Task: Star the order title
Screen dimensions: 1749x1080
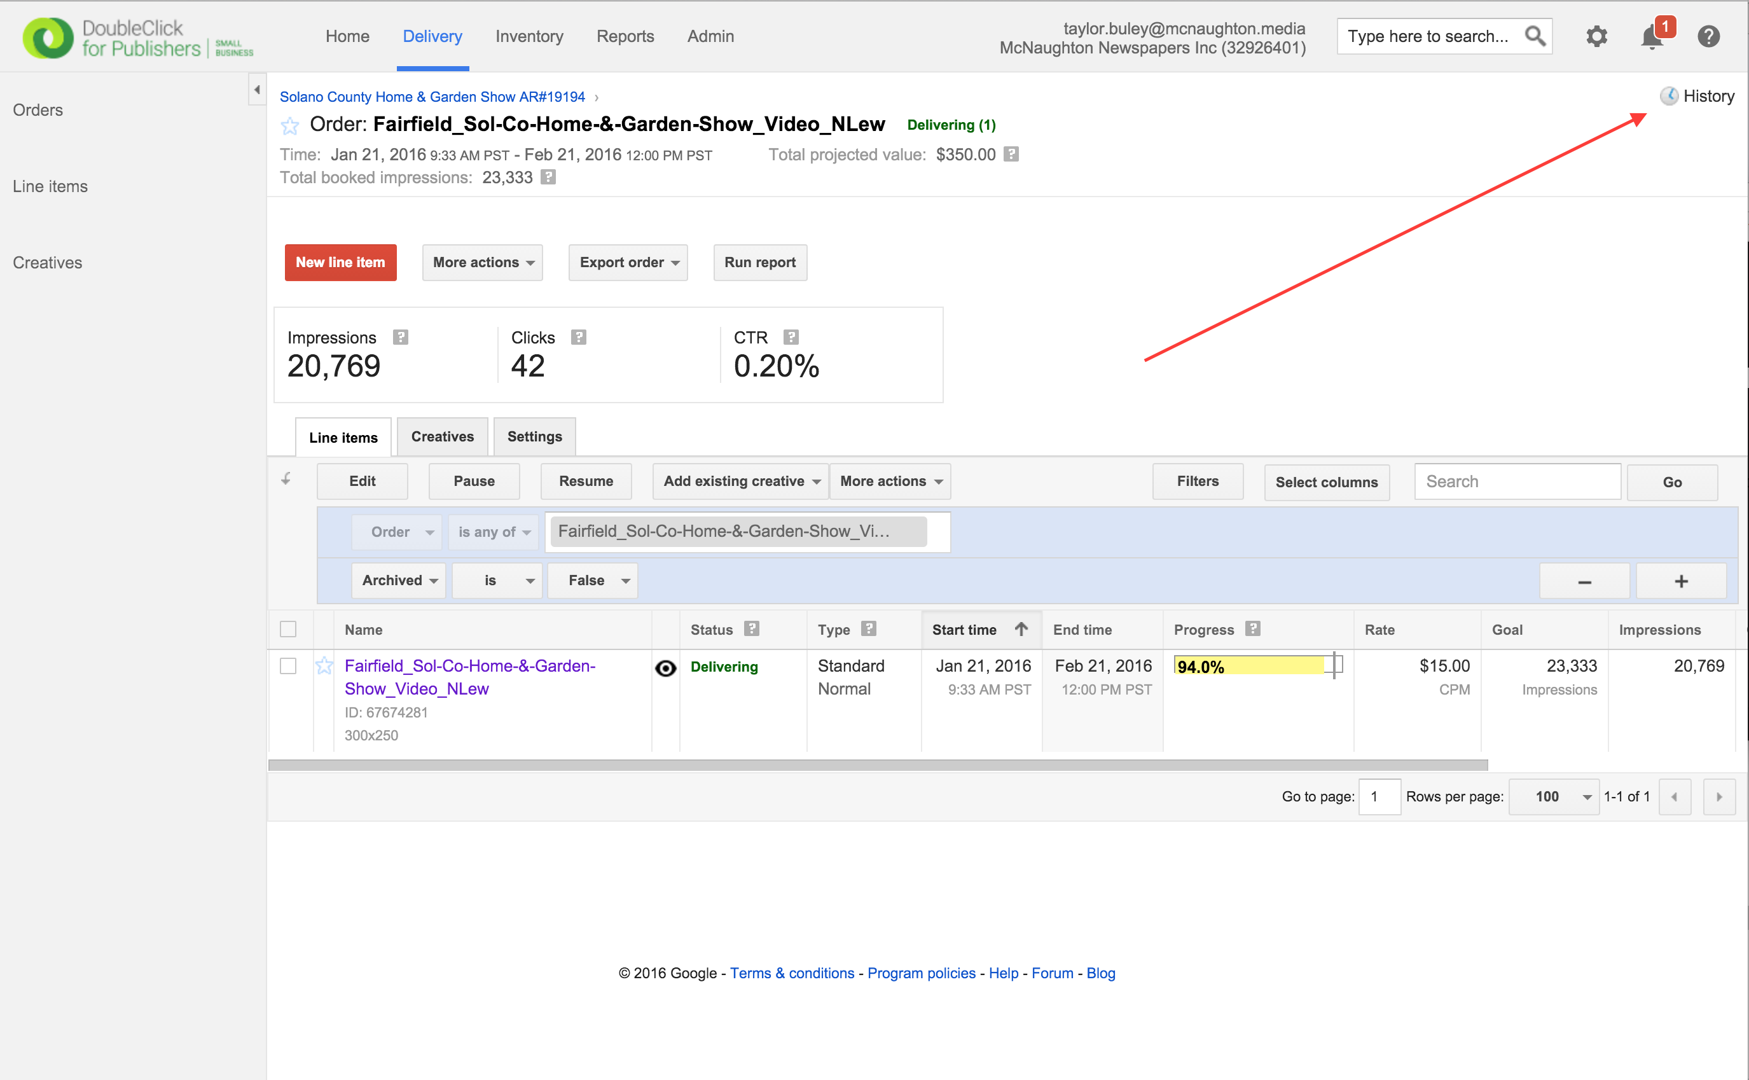Action: click(x=290, y=127)
